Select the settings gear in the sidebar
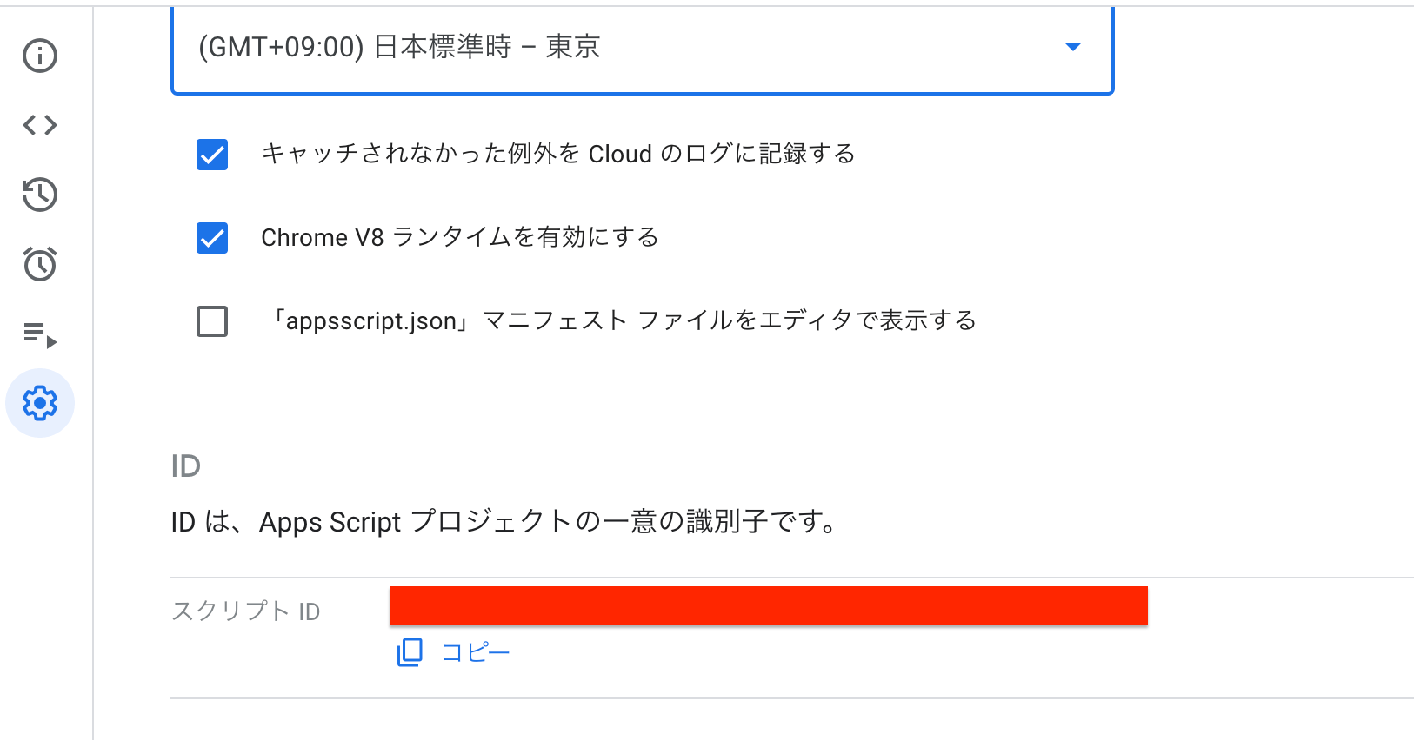 (39, 402)
